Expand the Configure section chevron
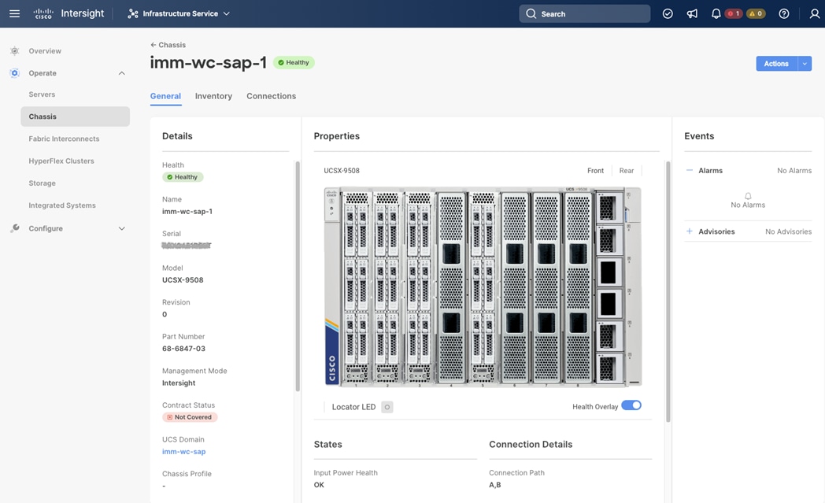Image resolution: width=825 pixels, height=503 pixels. [121, 228]
